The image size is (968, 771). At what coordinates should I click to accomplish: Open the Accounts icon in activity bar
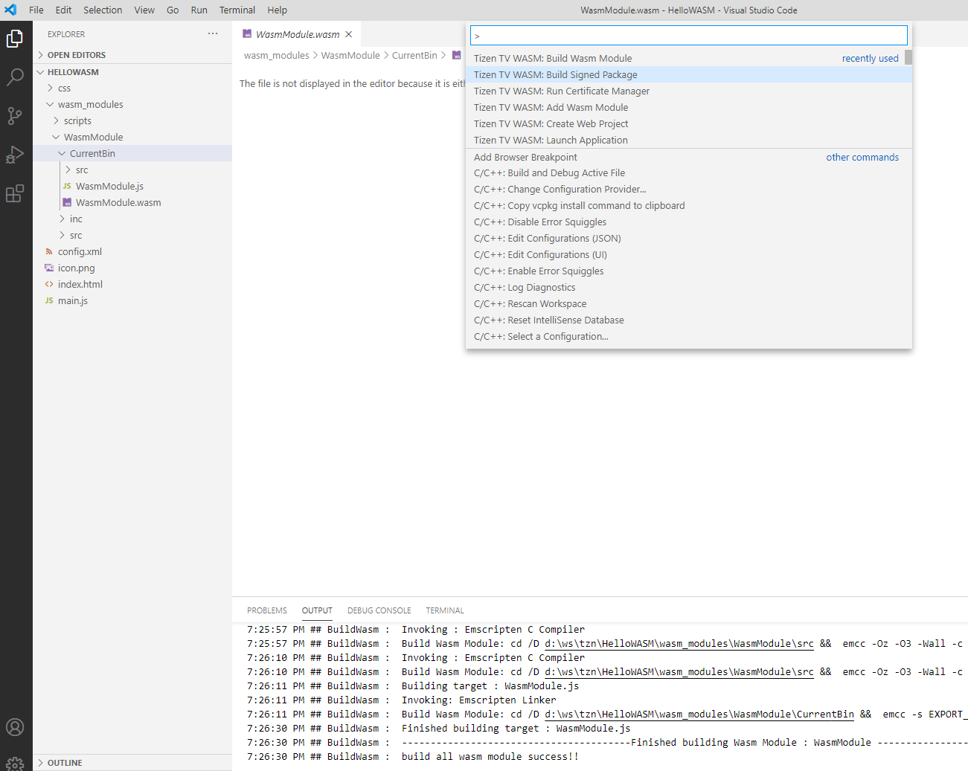pos(15,727)
